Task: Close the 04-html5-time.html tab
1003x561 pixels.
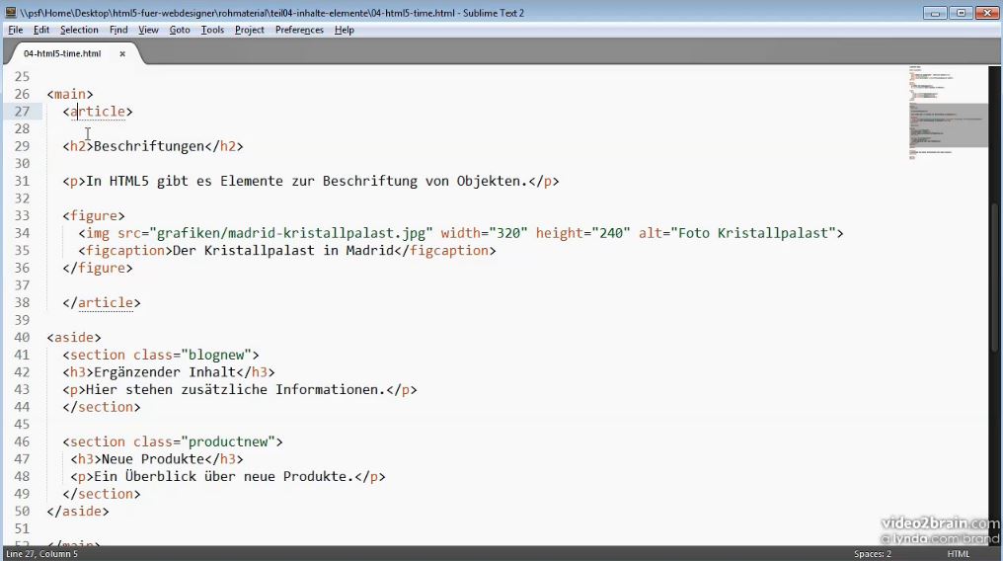Action: tap(122, 53)
